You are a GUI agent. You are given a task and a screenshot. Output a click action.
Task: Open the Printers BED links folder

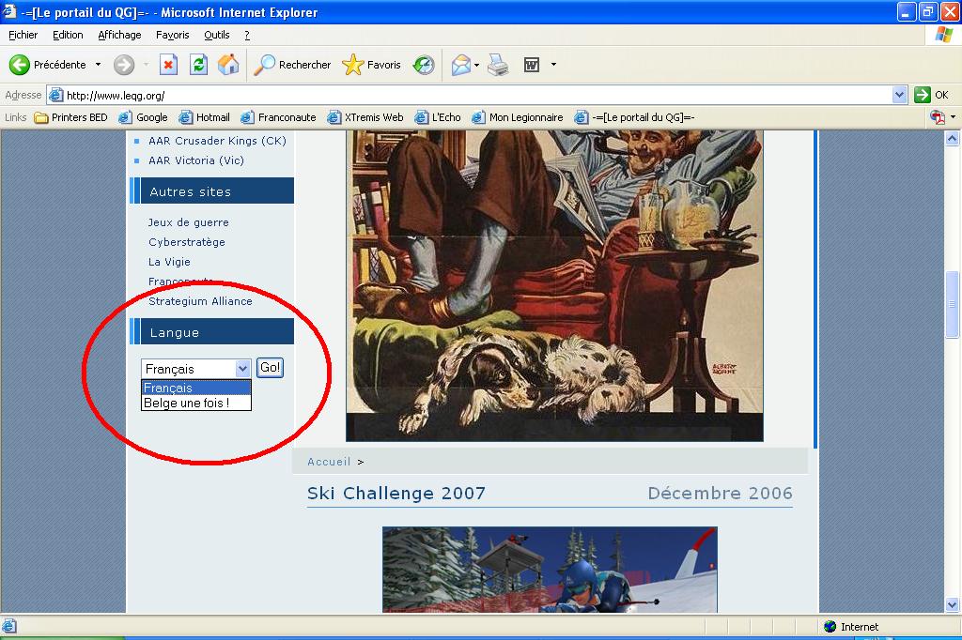pyautogui.click(x=71, y=117)
